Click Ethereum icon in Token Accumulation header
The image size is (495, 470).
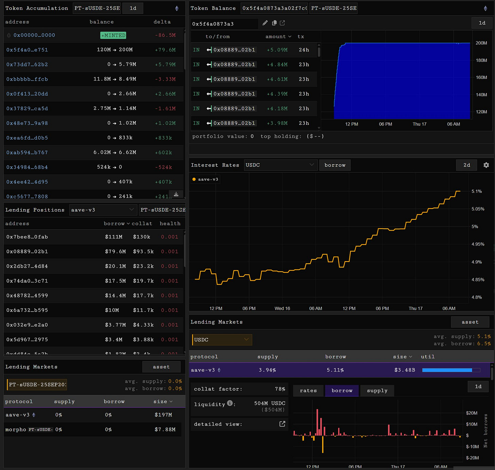pyautogui.click(x=177, y=8)
